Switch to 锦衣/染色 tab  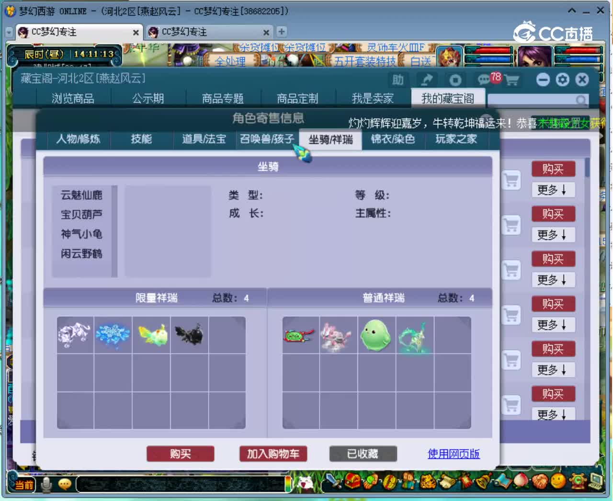(x=393, y=139)
